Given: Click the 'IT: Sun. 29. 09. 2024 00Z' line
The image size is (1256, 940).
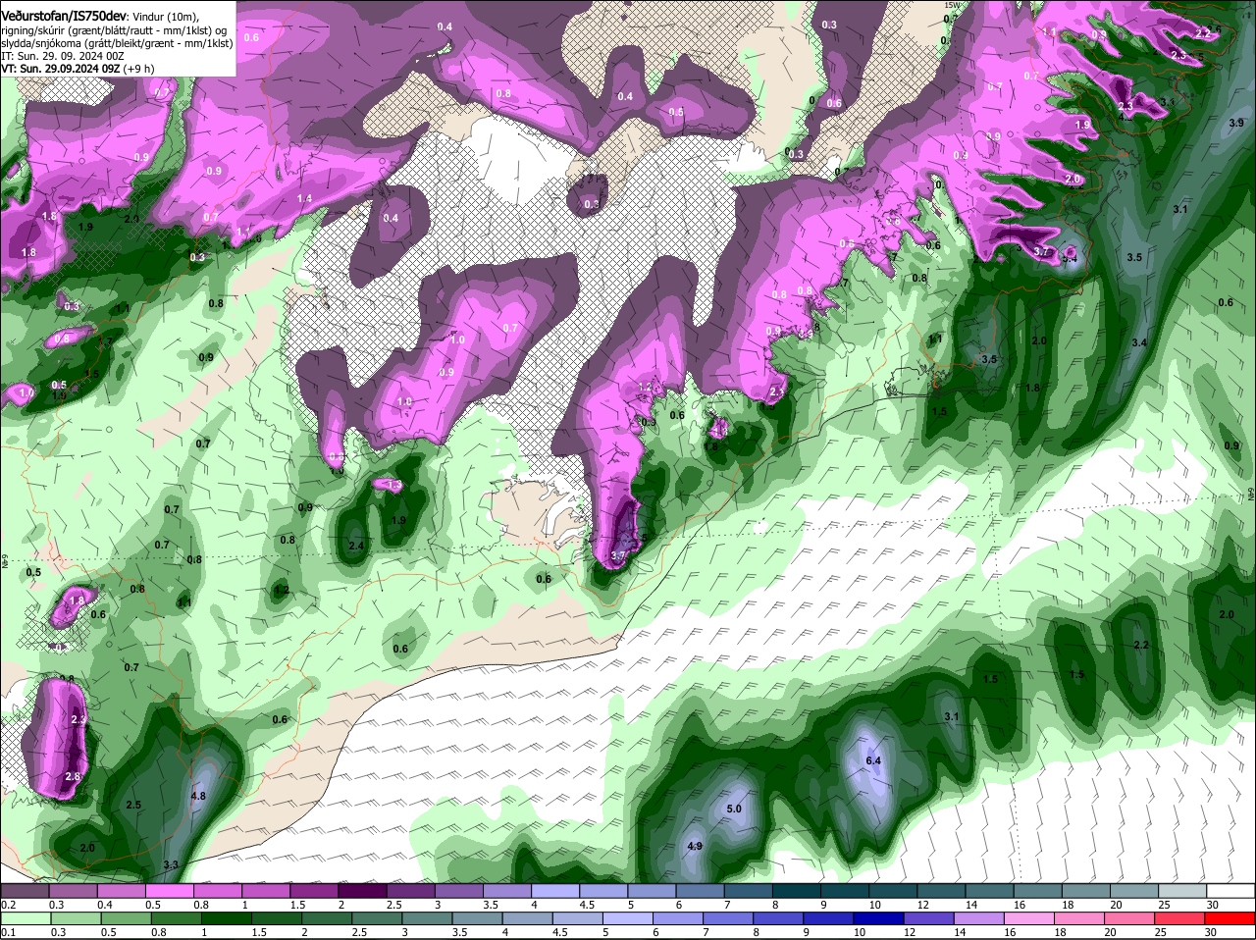Looking at the screenshot, I should 63,56.
